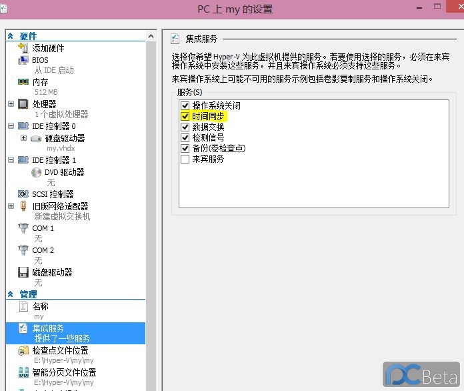Click the memory (内存) chip icon

[23, 82]
